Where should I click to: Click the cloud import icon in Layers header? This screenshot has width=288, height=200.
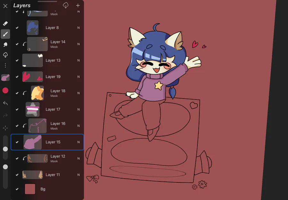click(x=66, y=5)
